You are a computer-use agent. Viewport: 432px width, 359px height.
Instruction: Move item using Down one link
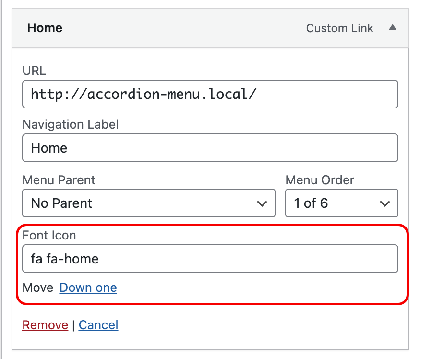[88, 288]
